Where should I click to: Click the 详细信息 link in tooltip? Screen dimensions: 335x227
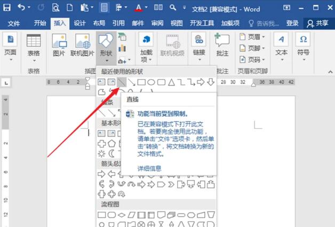pos(149,169)
